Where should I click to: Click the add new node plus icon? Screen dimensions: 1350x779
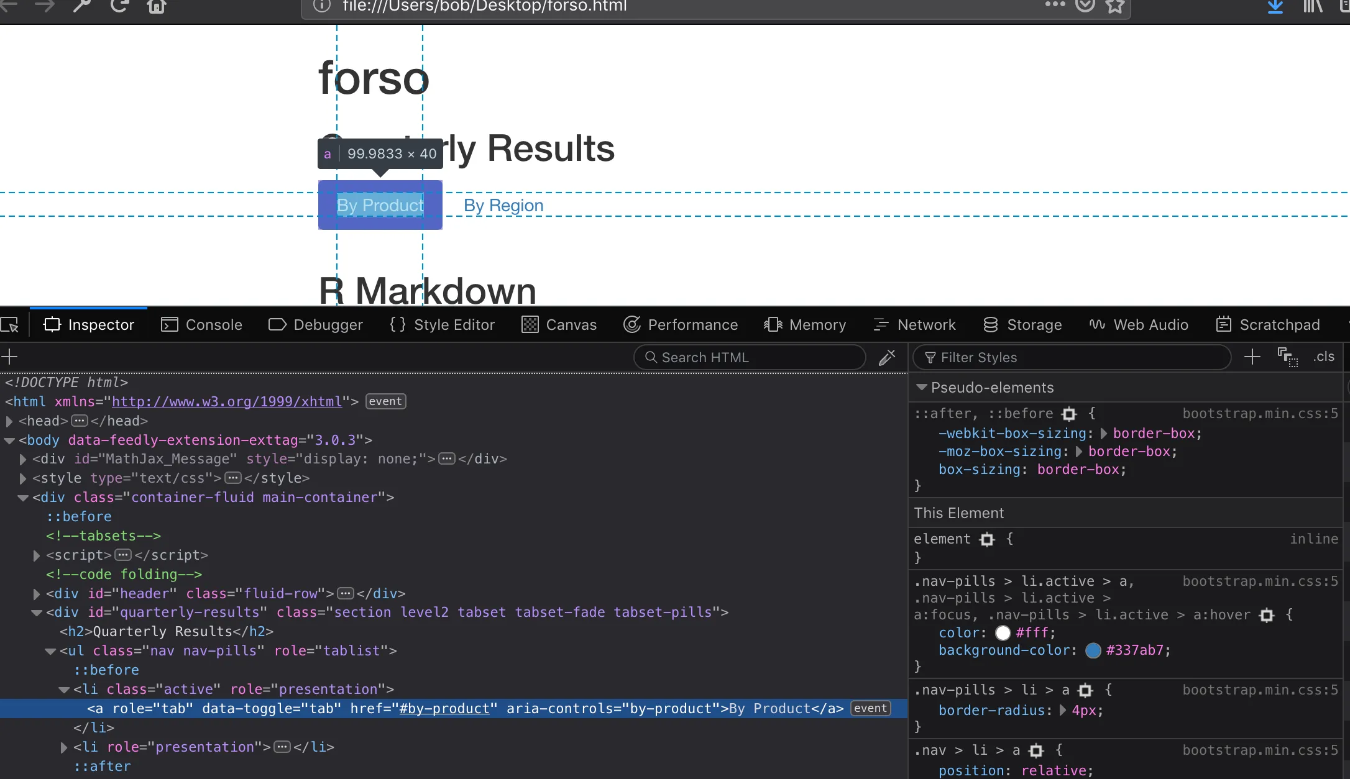tap(9, 357)
